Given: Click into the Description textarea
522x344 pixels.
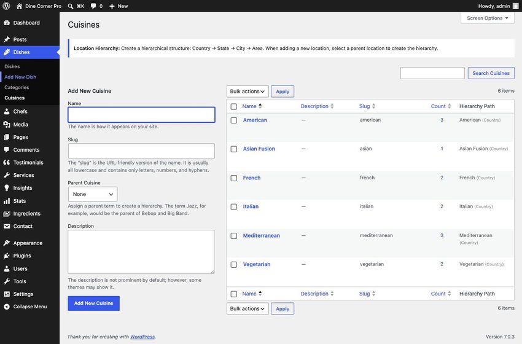Looking at the screenshot, I should click(x=141, y=252).
